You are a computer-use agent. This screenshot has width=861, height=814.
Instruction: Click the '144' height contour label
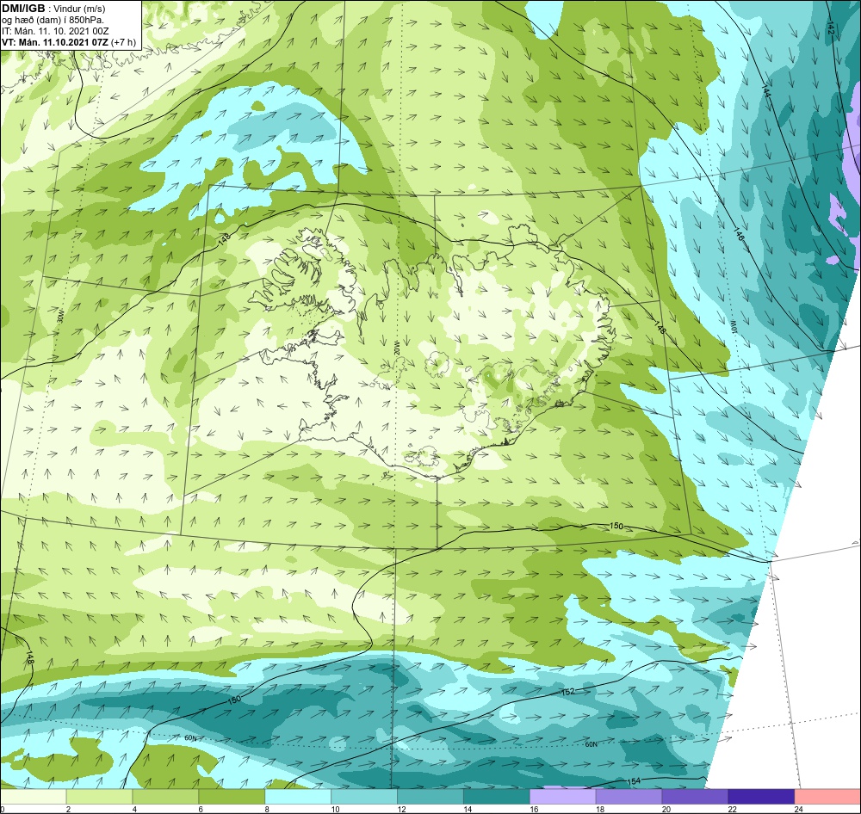(766, 92)
